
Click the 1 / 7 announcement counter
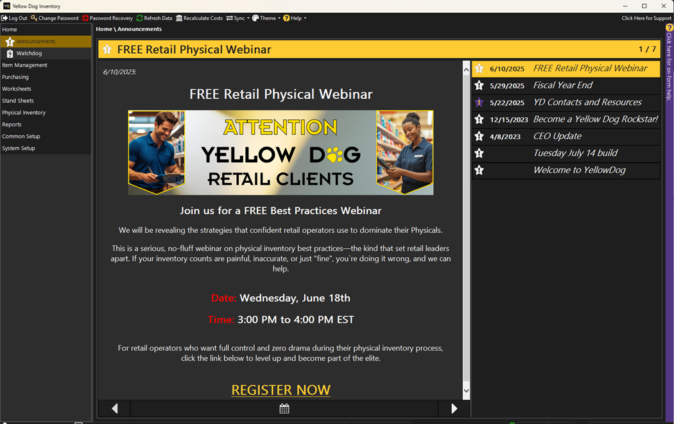click(647, 49)
